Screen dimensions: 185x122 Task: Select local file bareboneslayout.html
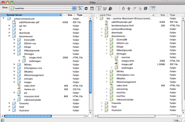[x=122, y=26]
